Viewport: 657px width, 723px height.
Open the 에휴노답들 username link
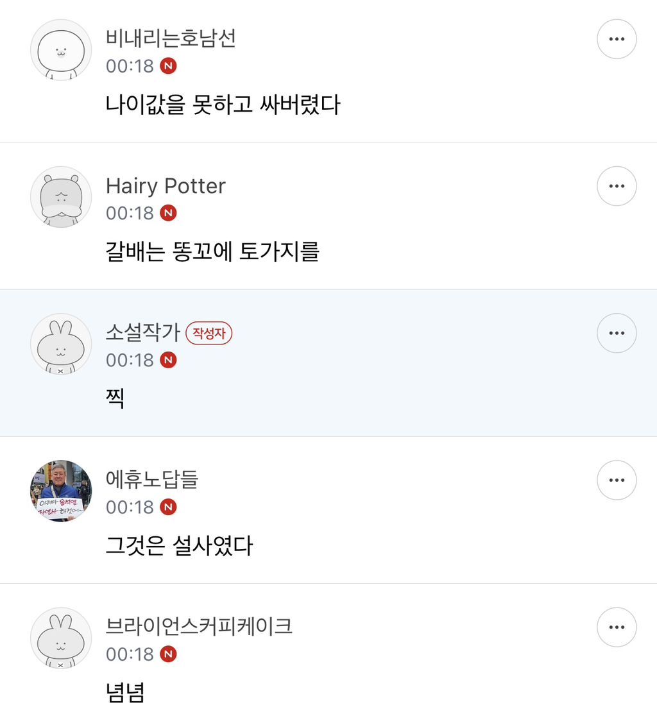(152, 479)
